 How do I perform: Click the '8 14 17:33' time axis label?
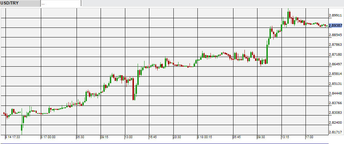pos(13,137)
